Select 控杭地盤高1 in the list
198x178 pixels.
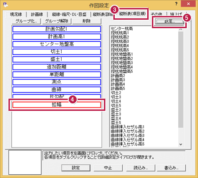click(122, 54)
